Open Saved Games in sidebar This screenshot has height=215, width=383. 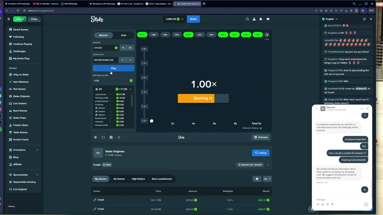click(x=21, y=30)
